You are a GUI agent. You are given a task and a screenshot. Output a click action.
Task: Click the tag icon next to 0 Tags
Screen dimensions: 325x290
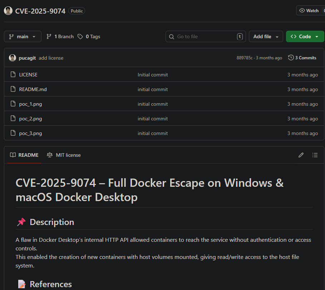pyautogui.click(x=80, y=36)
